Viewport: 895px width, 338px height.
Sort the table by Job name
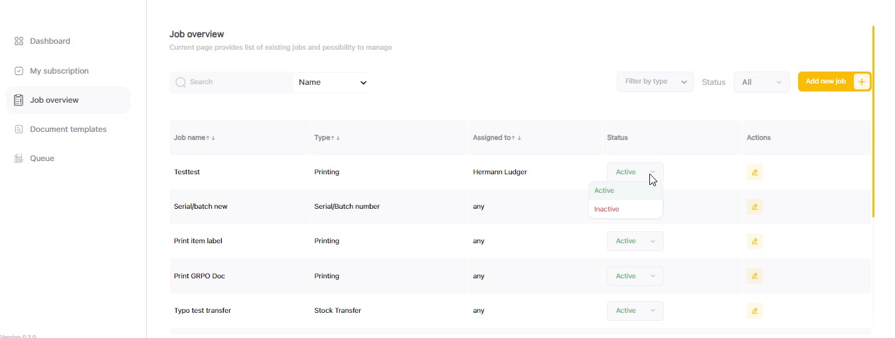click(210, 138)
